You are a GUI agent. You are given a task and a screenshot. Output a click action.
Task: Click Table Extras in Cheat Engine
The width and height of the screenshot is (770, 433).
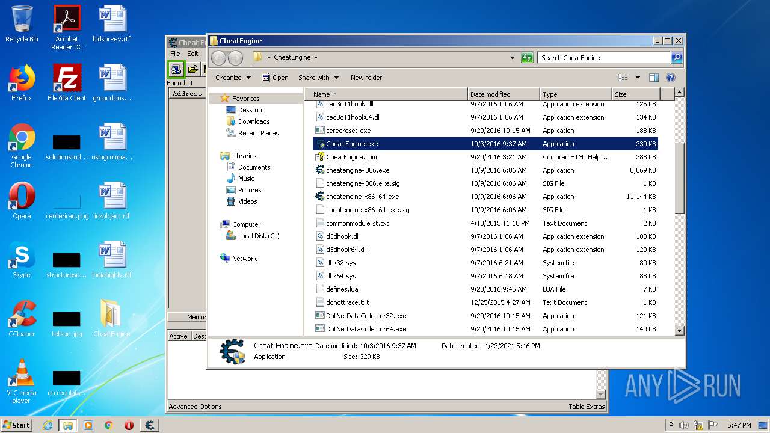point(587,407)
